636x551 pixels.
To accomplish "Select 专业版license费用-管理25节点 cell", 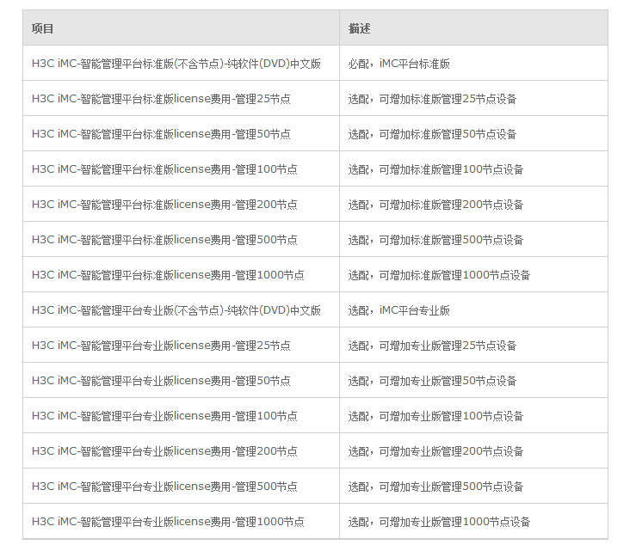I will (181, 346).
